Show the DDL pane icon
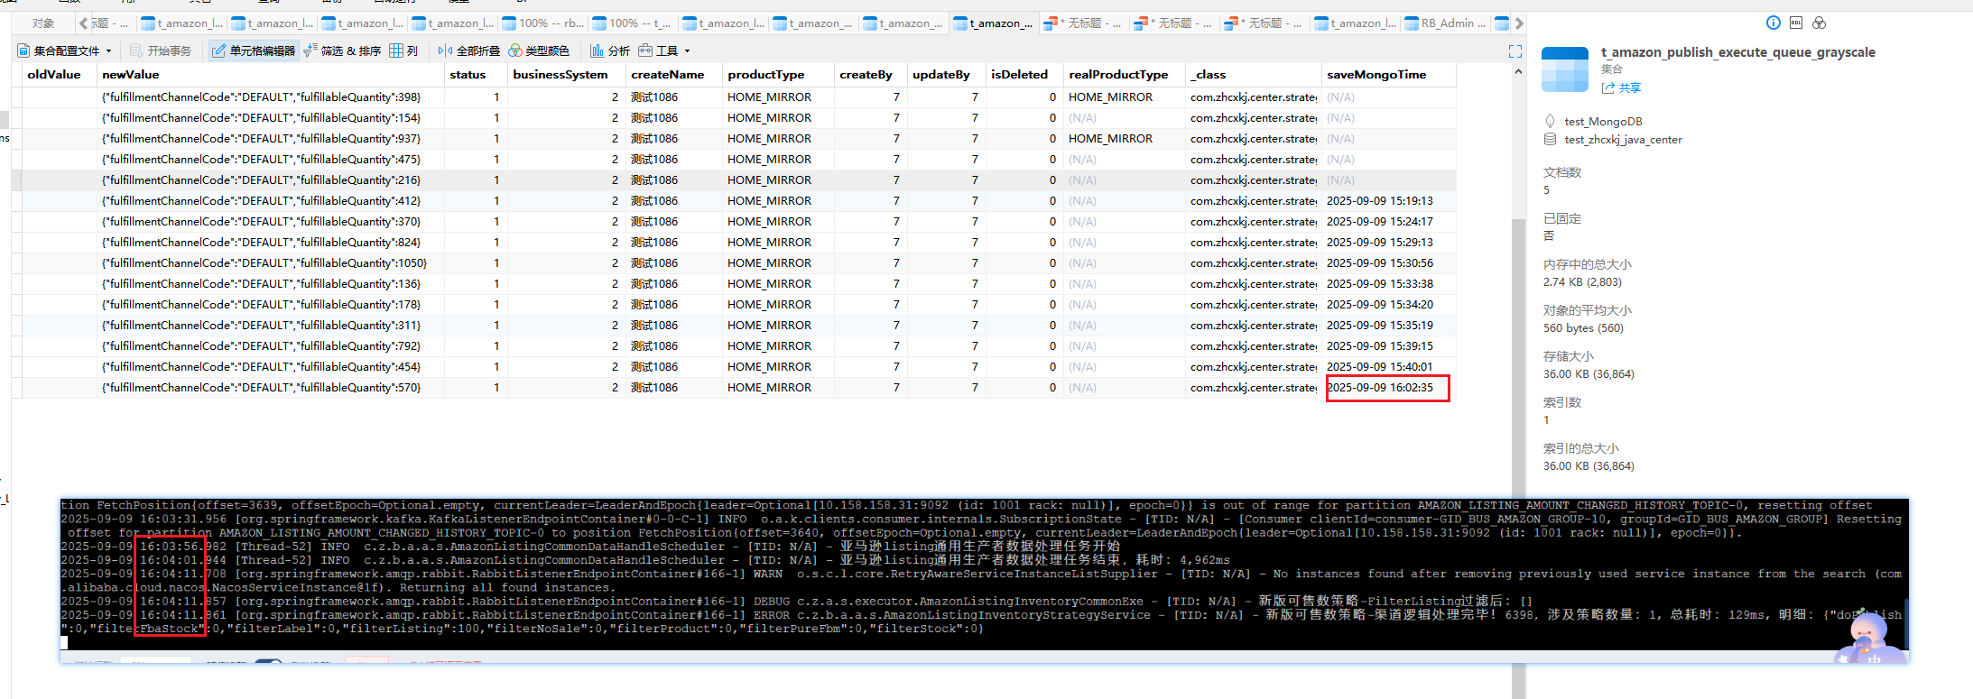 (x=1796, y=23)
